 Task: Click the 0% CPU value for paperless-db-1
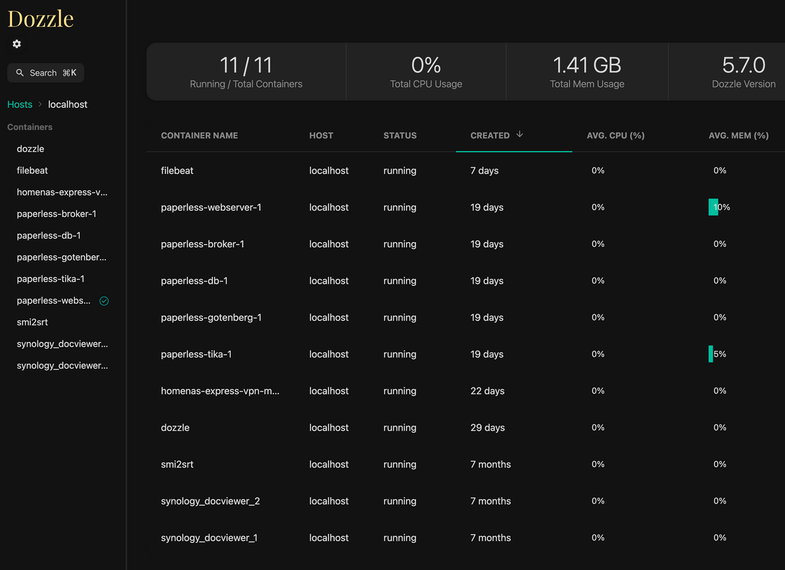(598, 280)
